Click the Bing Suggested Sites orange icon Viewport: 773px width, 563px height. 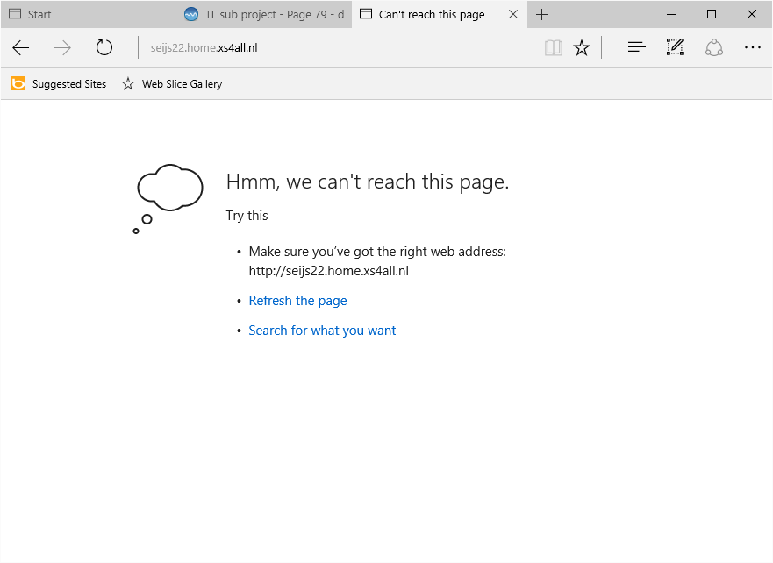[x=18, y=83]
